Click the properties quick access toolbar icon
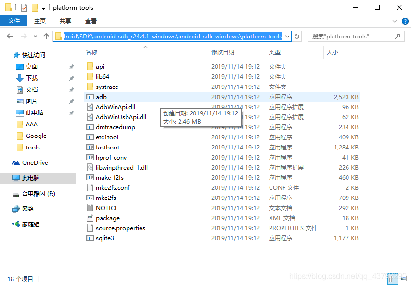 [x=24, y=8]
